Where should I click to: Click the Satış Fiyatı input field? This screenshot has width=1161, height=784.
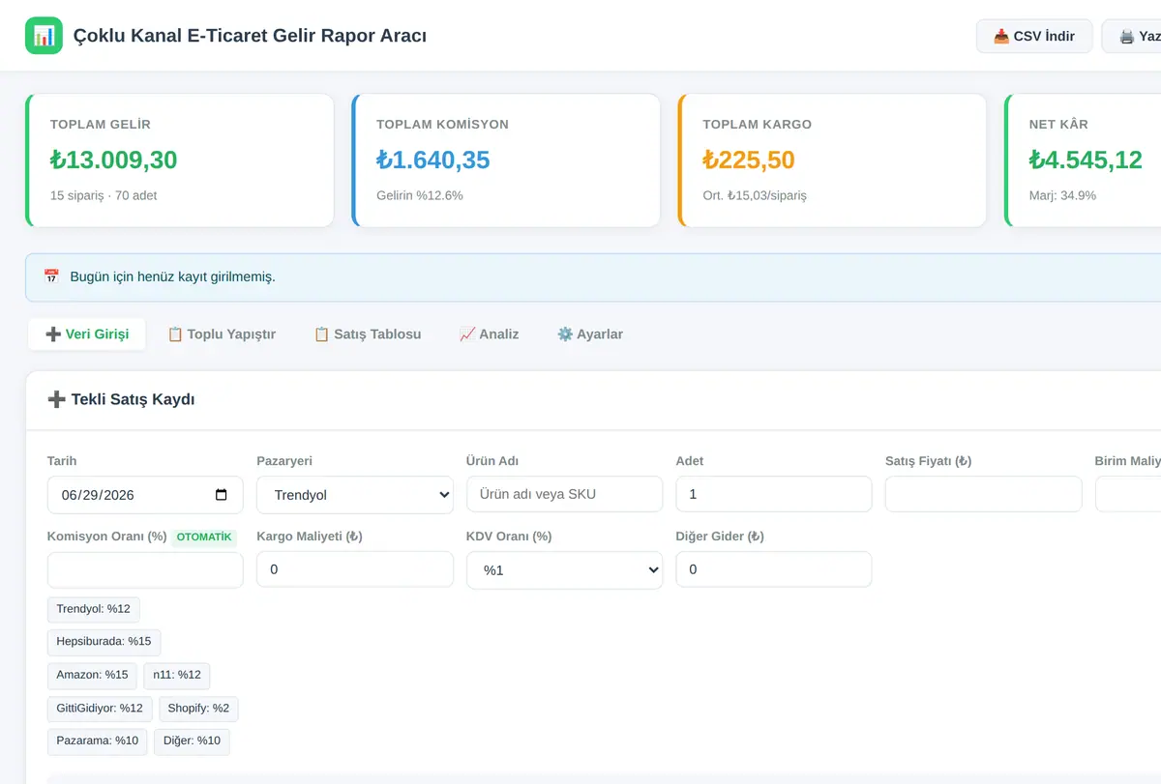tap(983, 494)
